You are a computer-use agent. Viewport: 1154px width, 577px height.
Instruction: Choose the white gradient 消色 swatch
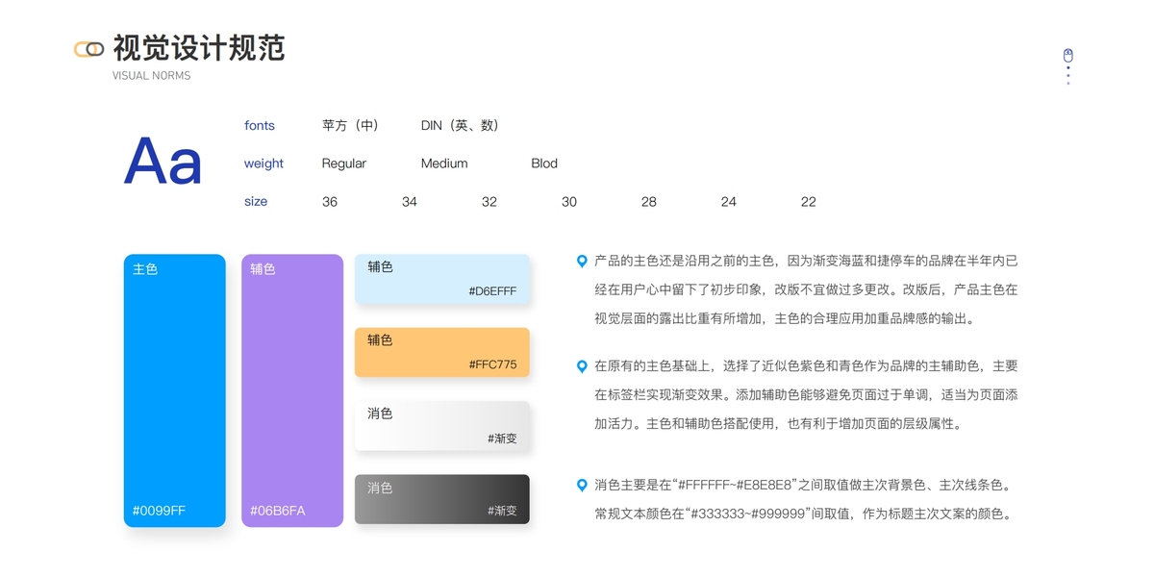[x=441, y=426]
